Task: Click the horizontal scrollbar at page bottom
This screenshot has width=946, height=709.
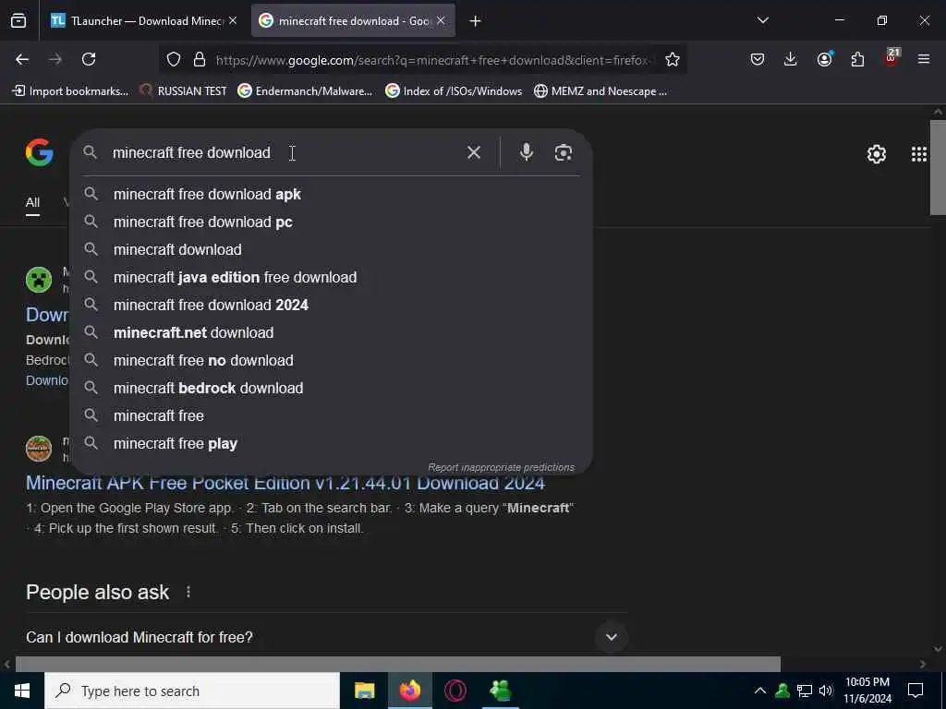Action: 397,664
